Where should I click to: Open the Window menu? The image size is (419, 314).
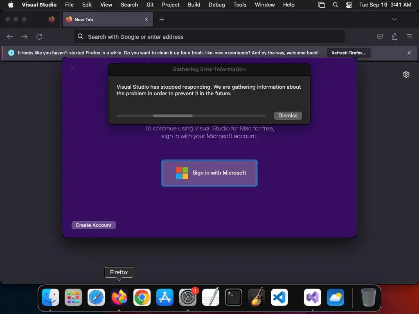265,5
